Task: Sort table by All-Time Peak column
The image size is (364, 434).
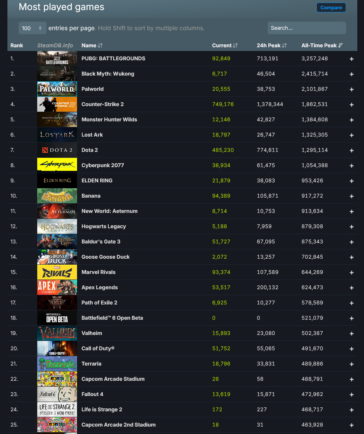Action: click(x=322, y=45)
